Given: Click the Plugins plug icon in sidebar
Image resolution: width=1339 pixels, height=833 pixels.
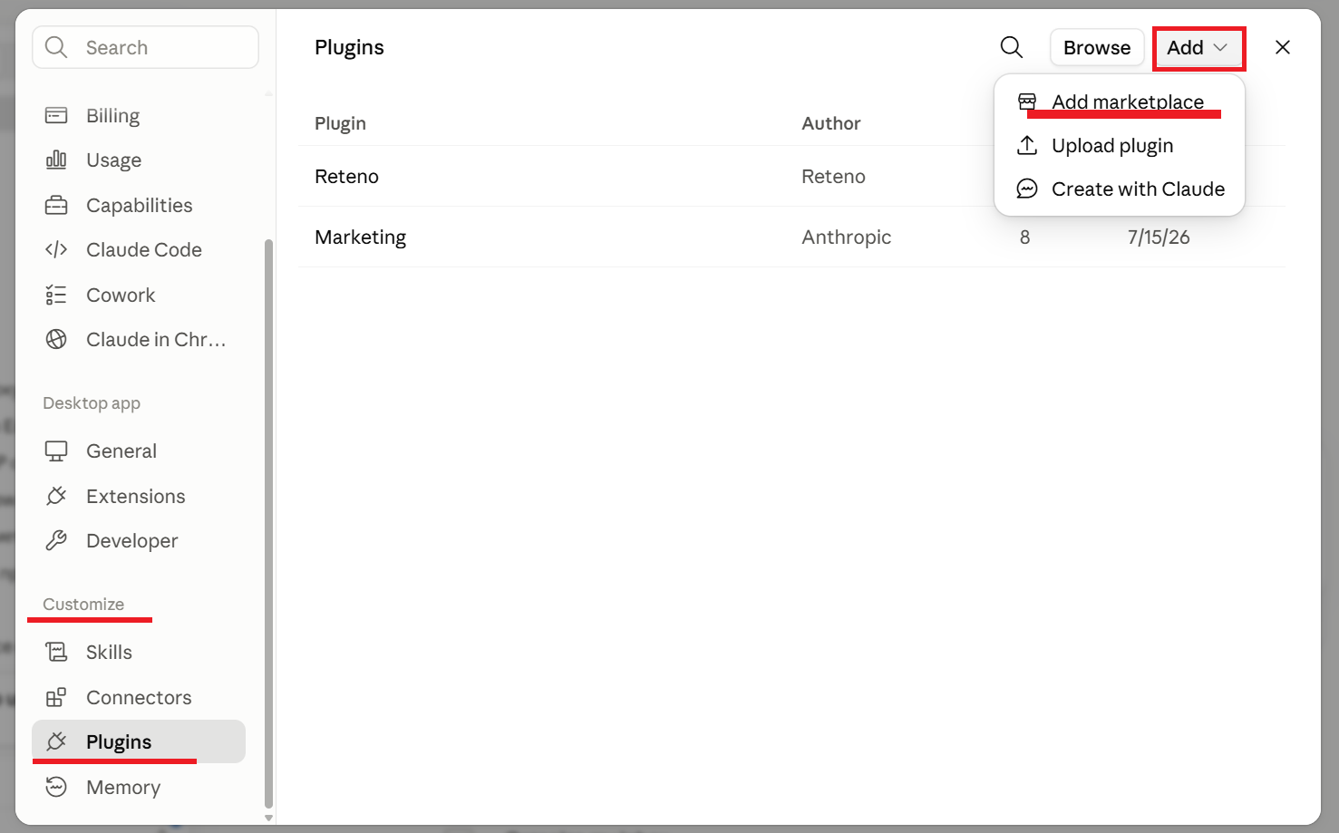Looking at the screenshot, I should [x=56, y=741].
